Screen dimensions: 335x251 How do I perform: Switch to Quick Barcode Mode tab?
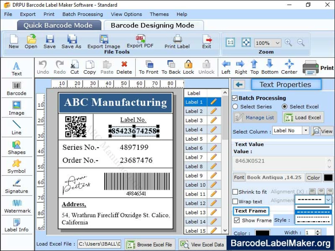coord(59,25)
